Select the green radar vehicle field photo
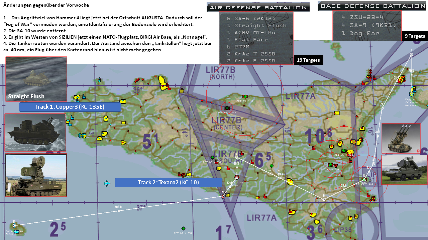Screen dimensions: 428x240 tap(36, 175)
